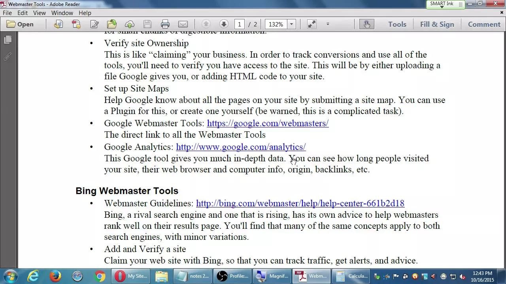Image resolution: width=506 pixels, height=284 pixels.
Task: Click the Create PDF icon
Action: click(76, 24)
